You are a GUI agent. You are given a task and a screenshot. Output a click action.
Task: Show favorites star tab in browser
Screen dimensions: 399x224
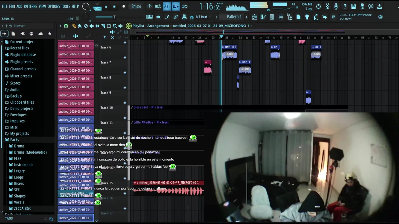tap(50, 34)
